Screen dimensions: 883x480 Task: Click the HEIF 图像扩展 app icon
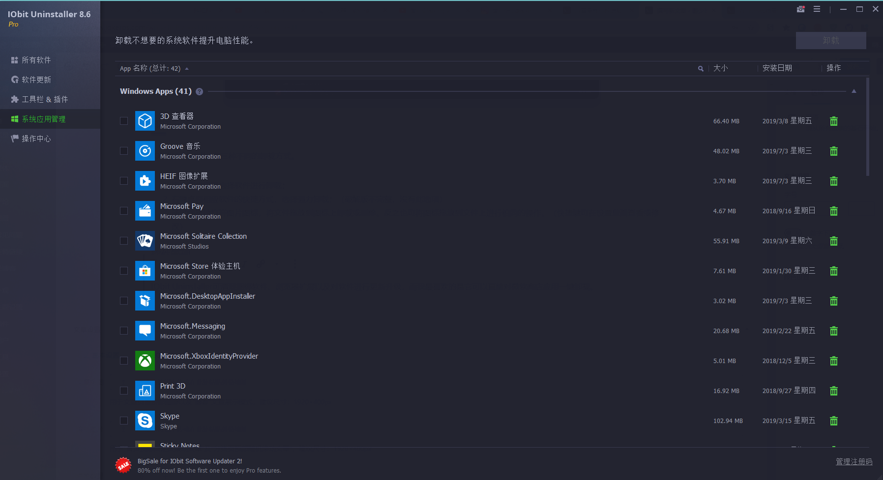coord(145,181)
